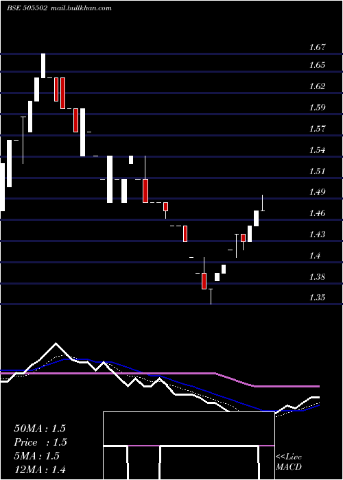
Task: Click the 1.62 price axis label
Action: [x=317, y=86]
